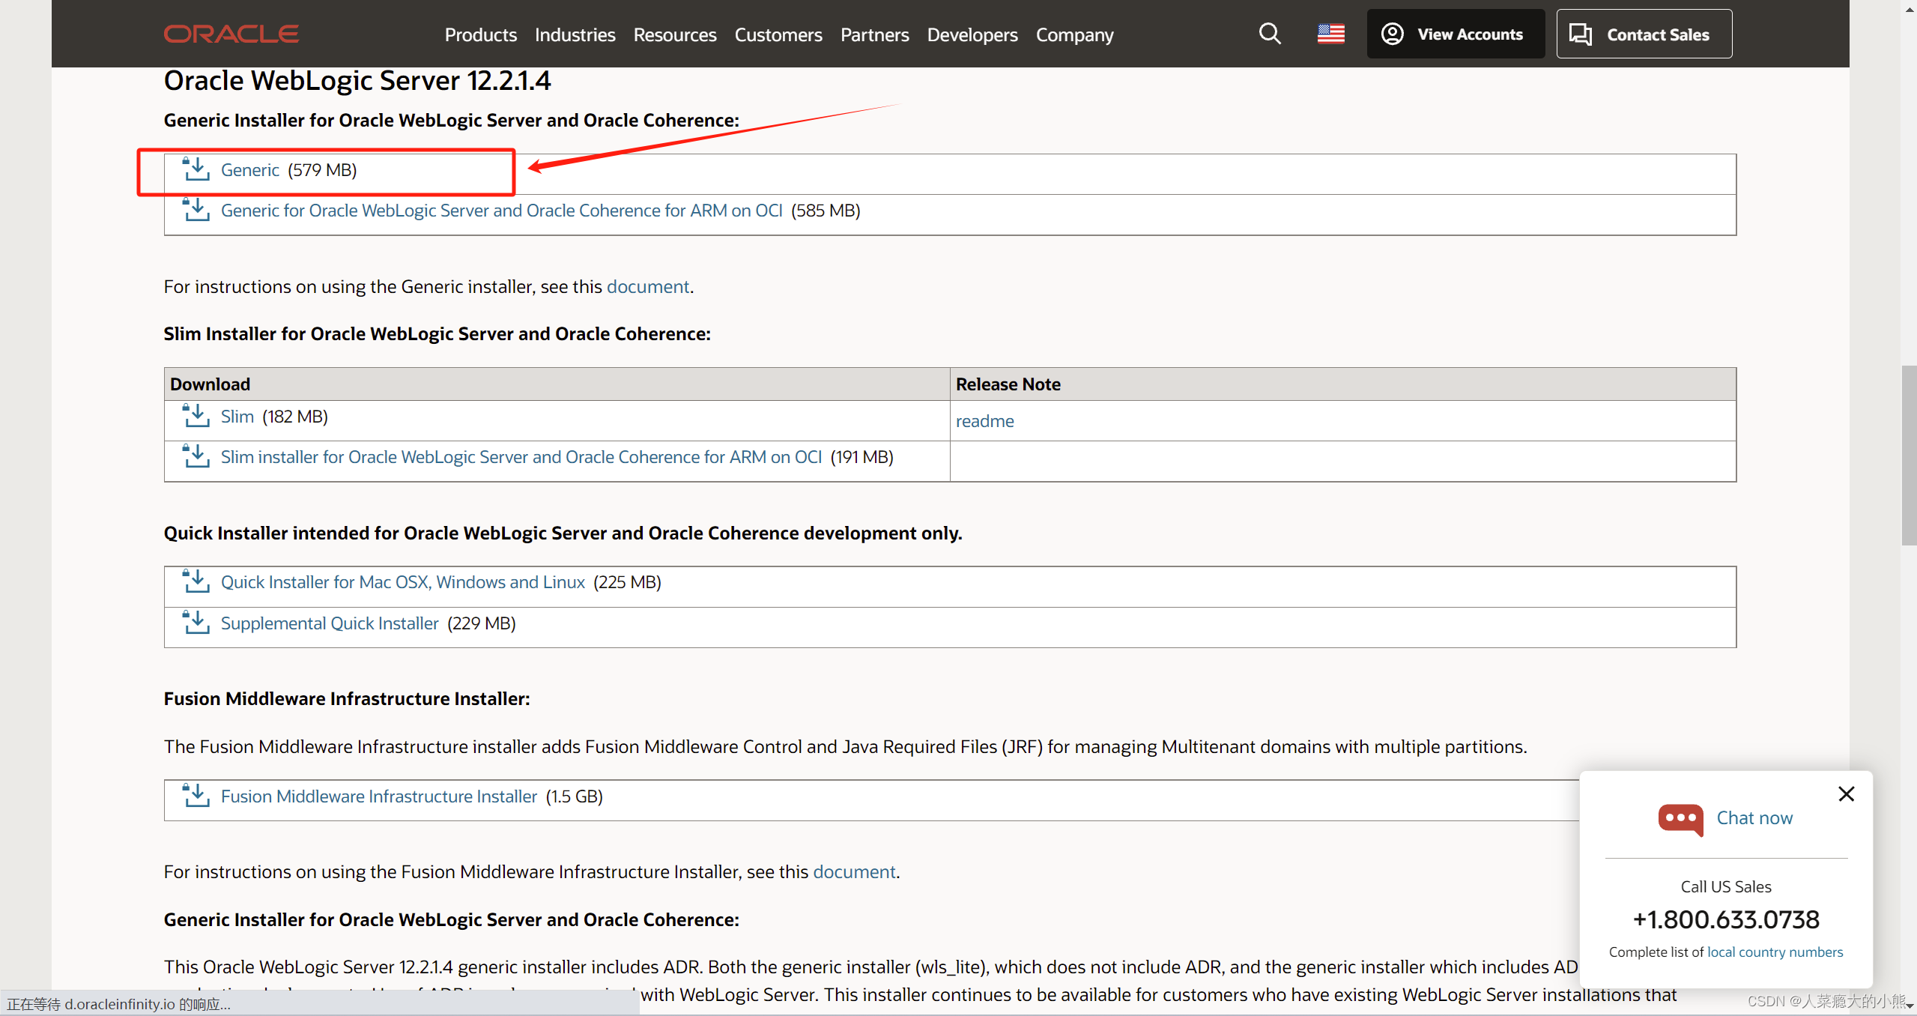
Task: Click the Oracle logo in header
Action: point(231,34)
